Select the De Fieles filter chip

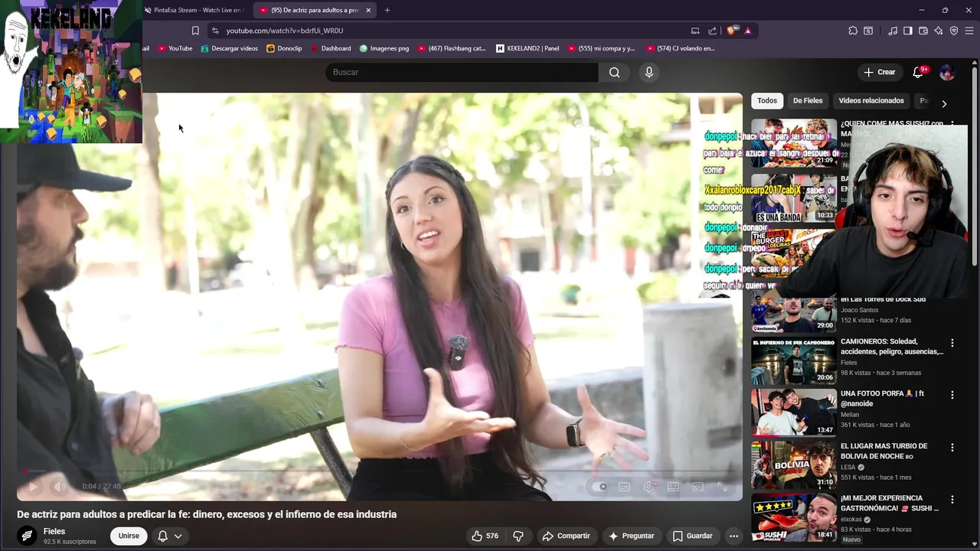click(808, 100)
